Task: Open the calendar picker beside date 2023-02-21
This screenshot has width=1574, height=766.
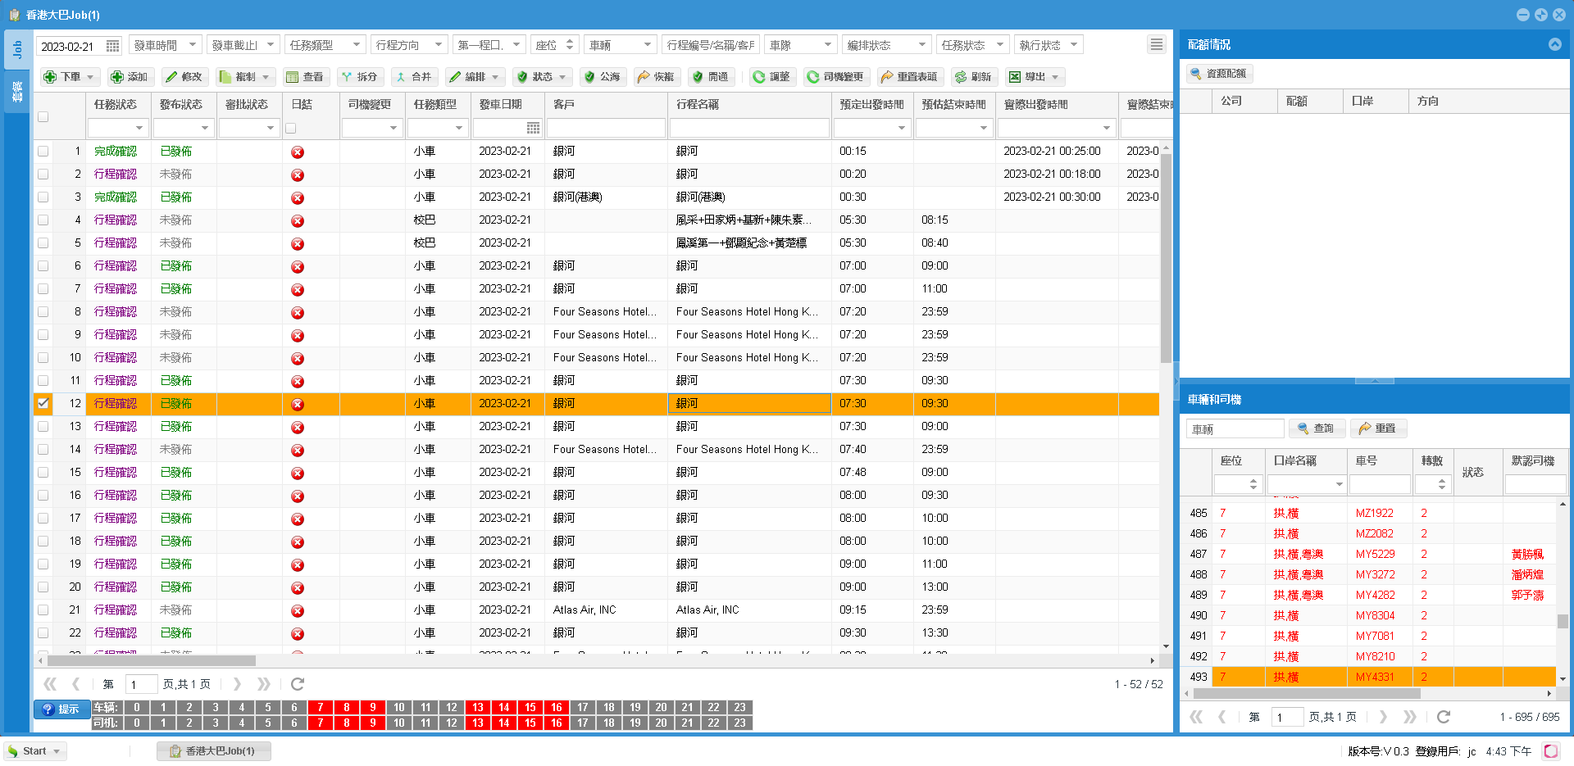Action: (113, 46)
